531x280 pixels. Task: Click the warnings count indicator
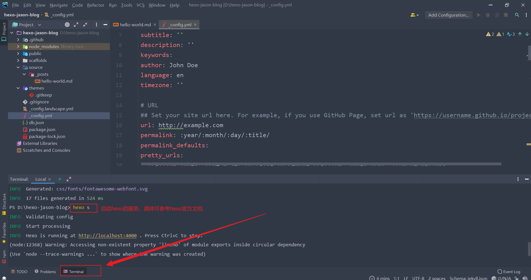[490, 34]
